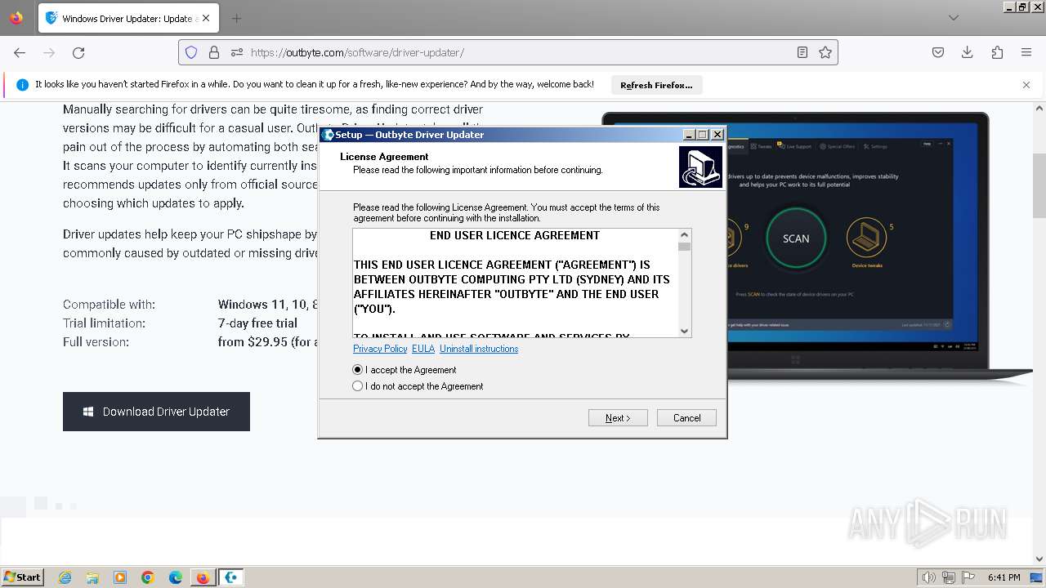Open Save to Pocket icon
1046x588 pixels.
938,52
